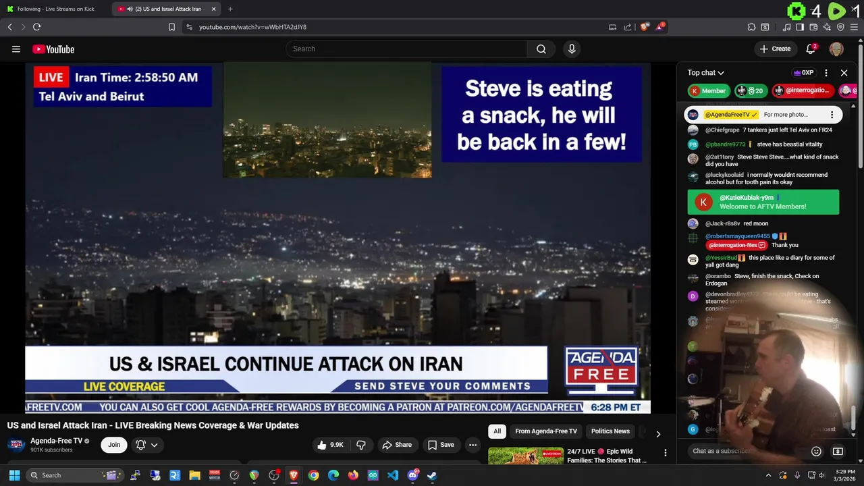Open the Windows Start menu
Screen dimensions: 864x486
(14, 475)
